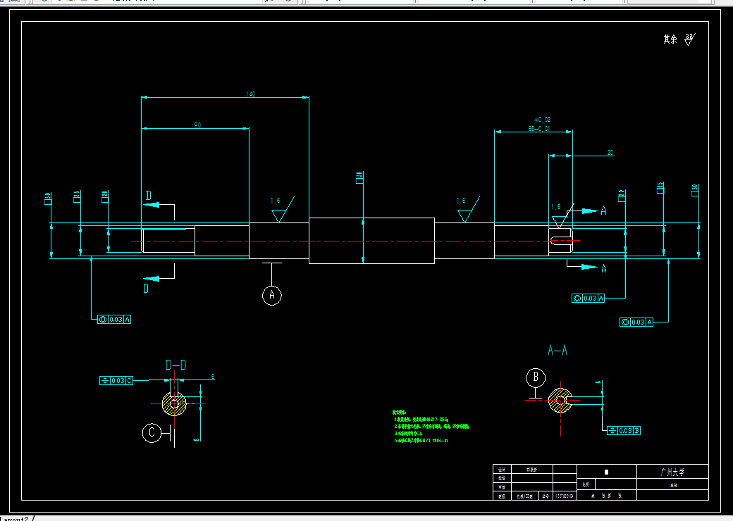Select the datum C circle

pyautogui.click(x=152, y=433)
